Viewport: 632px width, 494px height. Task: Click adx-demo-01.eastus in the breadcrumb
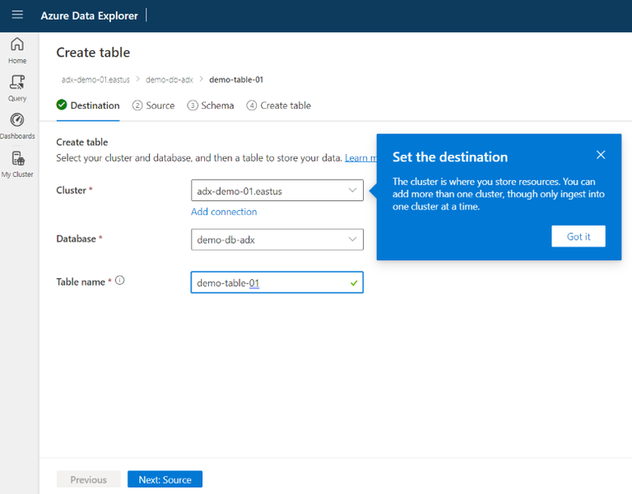coord(95,80)
